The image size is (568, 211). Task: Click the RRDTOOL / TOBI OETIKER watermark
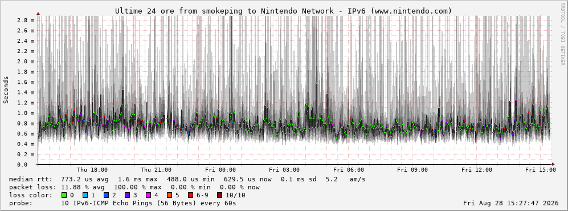tap(562, 34)
